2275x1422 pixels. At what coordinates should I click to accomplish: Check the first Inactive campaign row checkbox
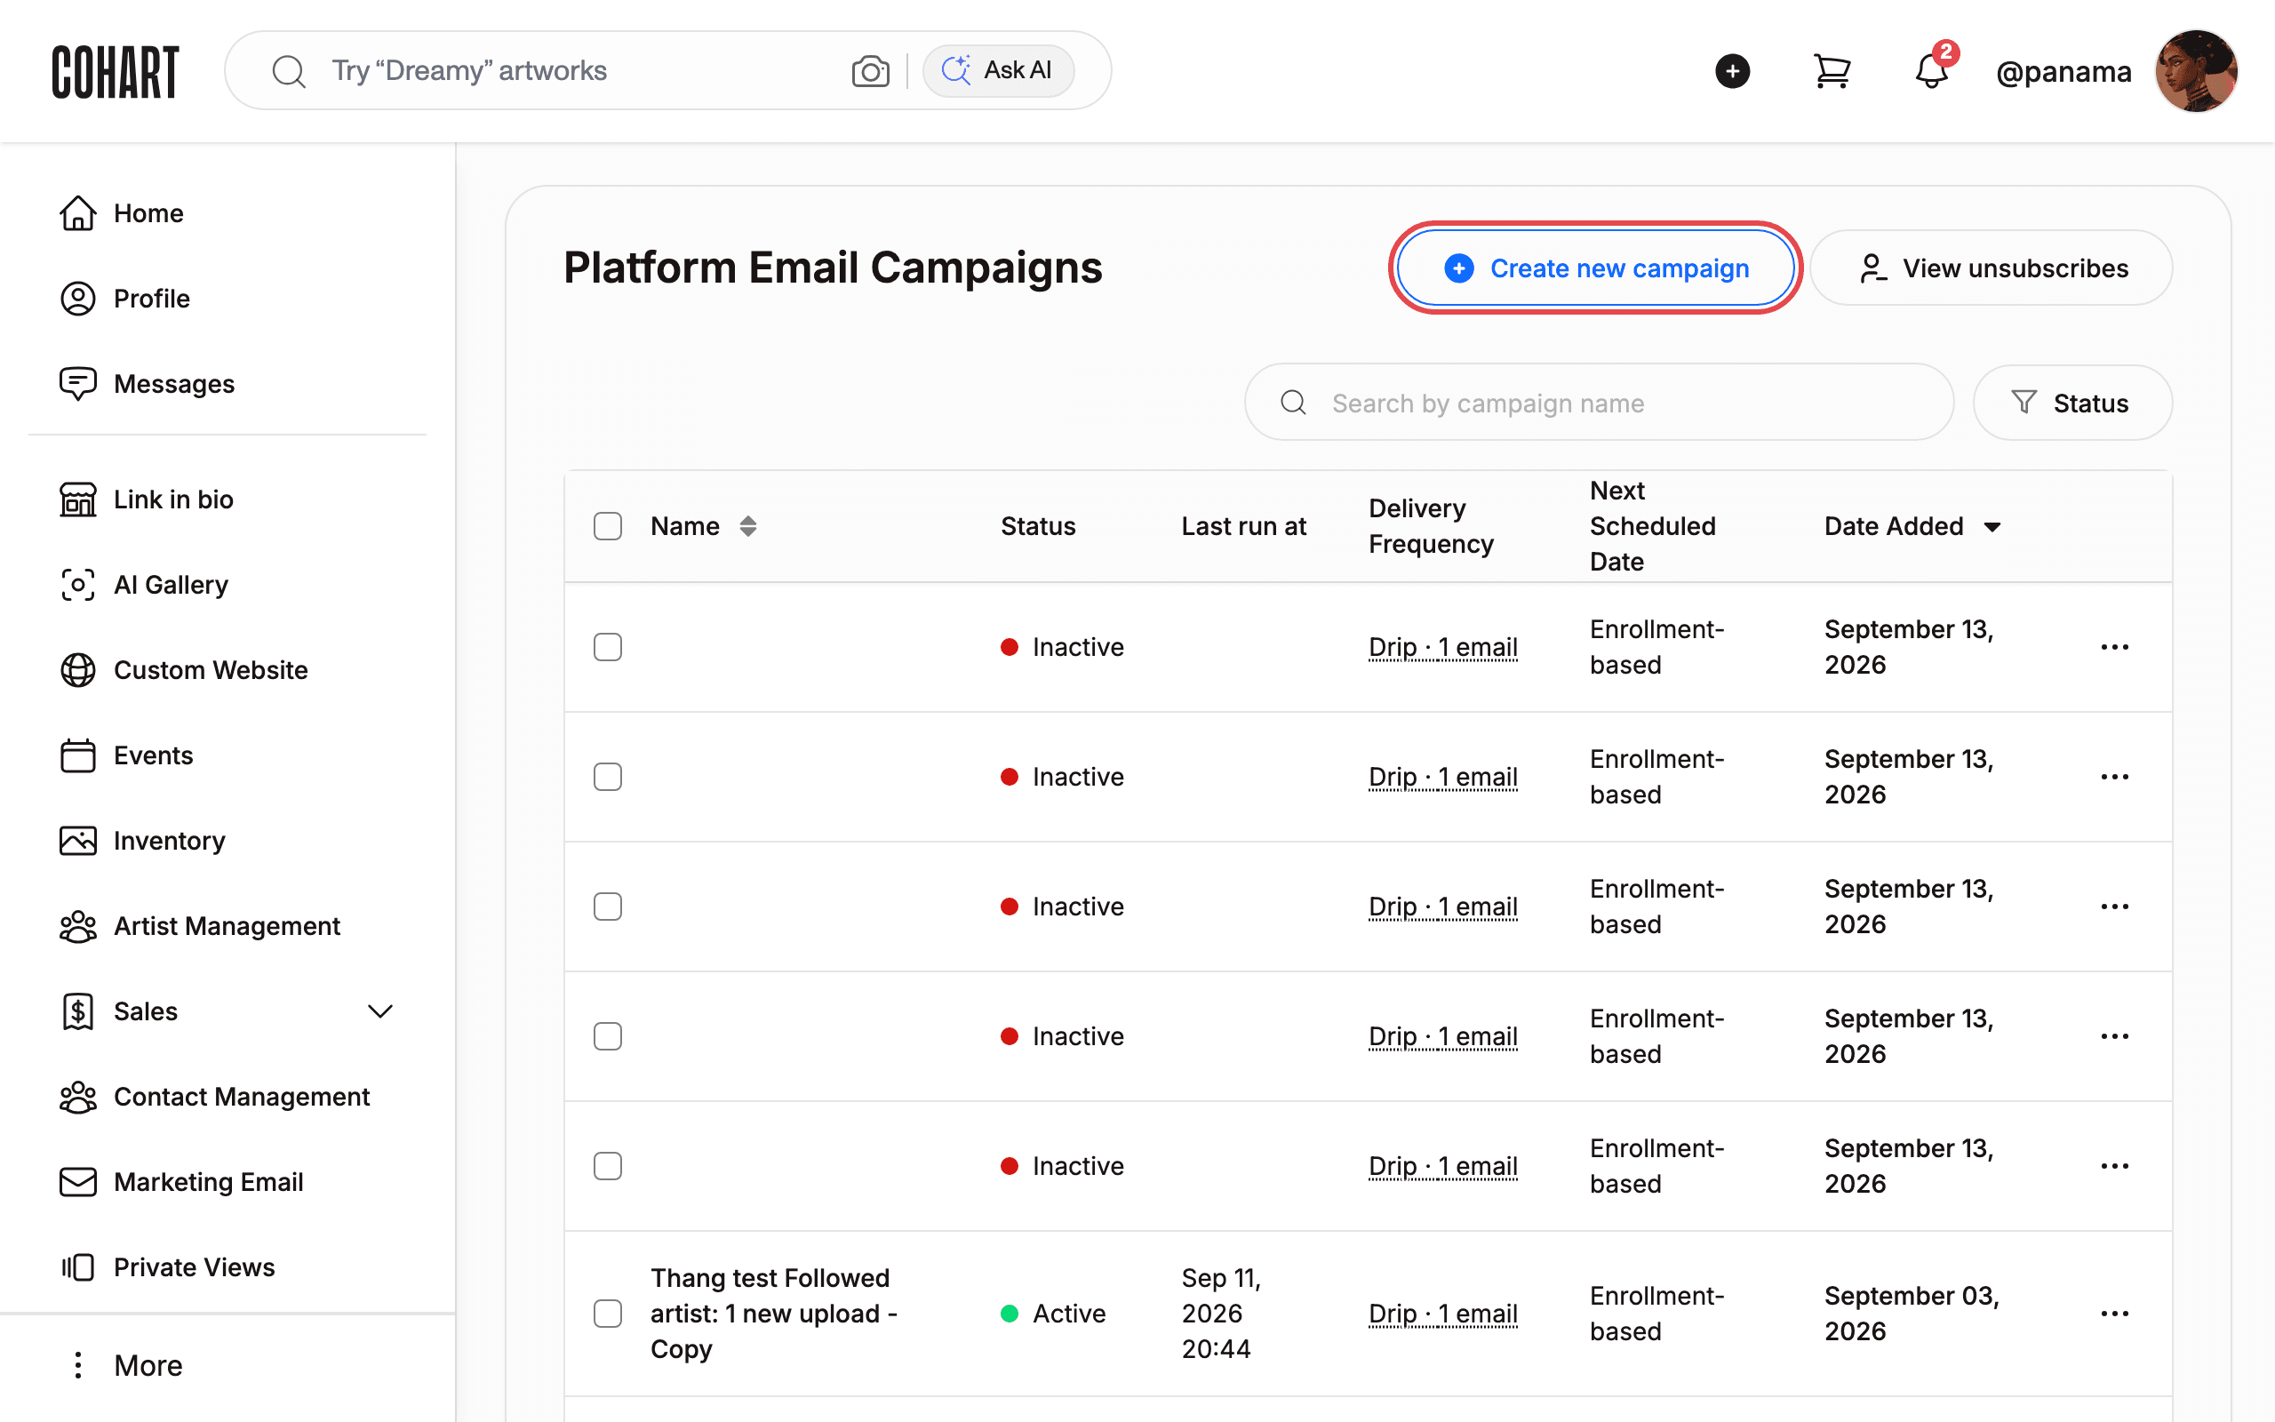click(607, 647)
